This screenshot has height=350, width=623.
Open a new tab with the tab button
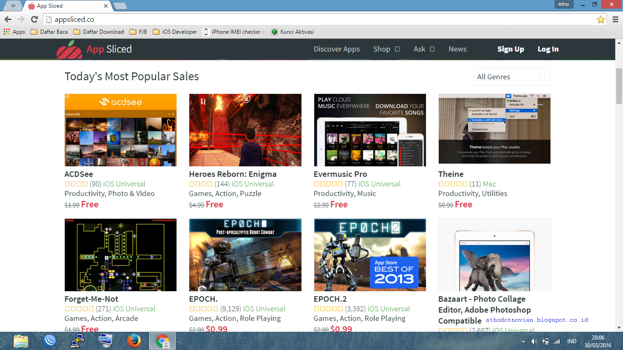[120, 6]
